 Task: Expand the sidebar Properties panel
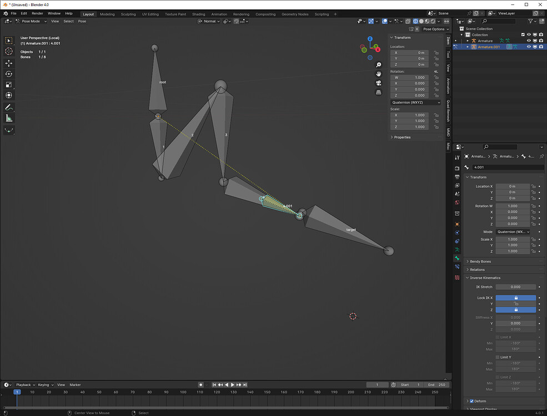click(x=402, y=137)
